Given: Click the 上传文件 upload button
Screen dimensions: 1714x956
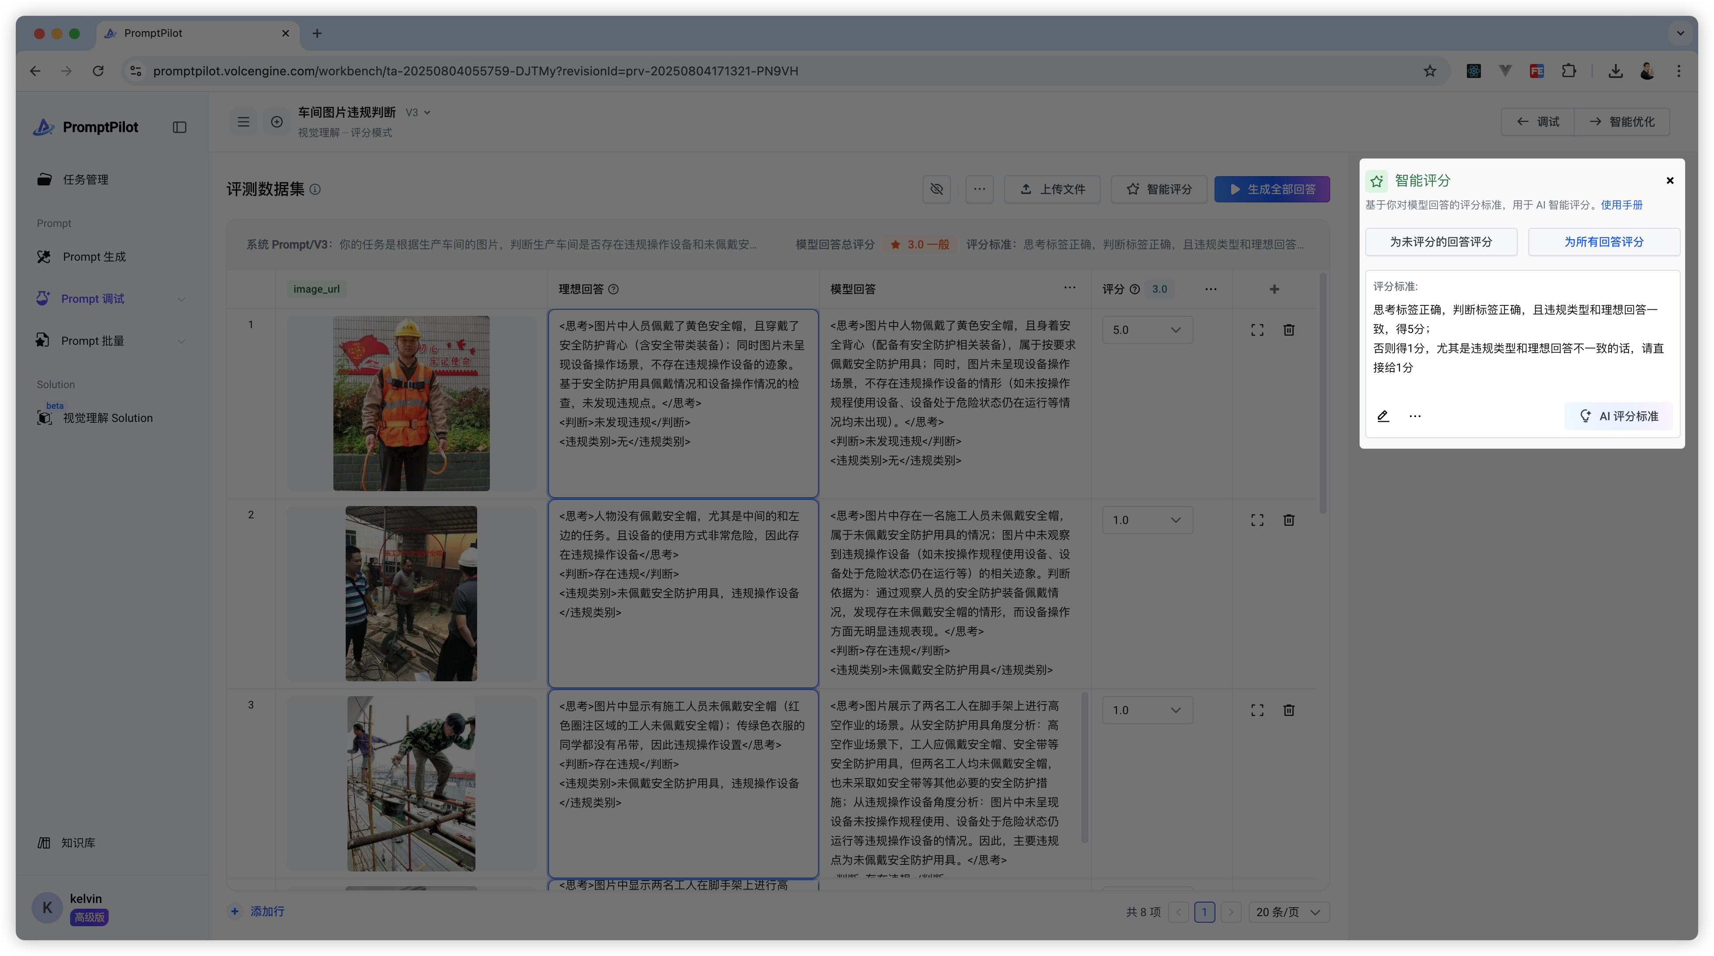Looking at the screenshot, I should click(x=1052, y=189).
